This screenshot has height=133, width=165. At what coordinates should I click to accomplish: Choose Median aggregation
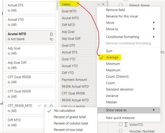coord(129,102)
